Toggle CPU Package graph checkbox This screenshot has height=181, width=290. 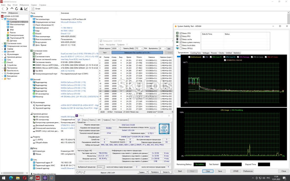tap(238, 57)
